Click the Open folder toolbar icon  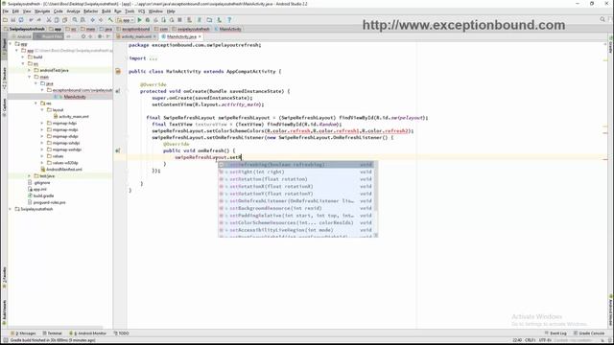click(5, 19)
